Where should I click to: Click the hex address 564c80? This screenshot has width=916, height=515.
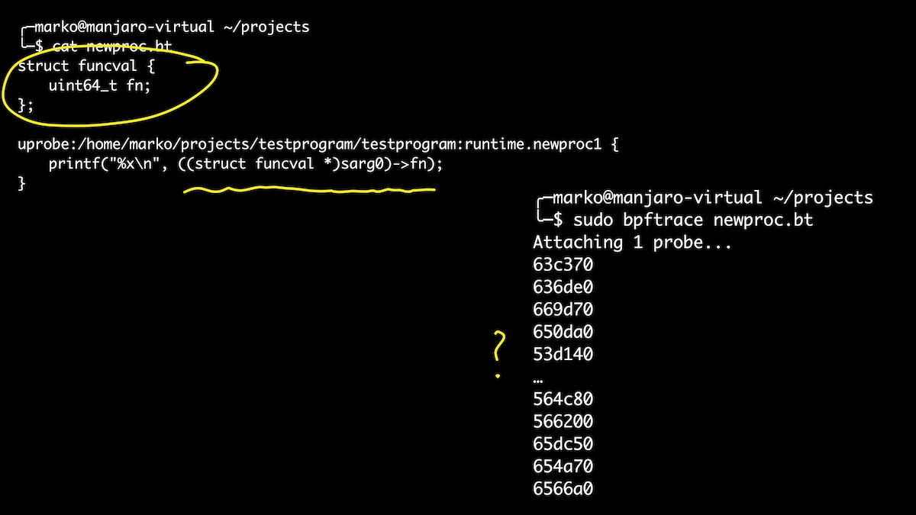tap(563, 399)
